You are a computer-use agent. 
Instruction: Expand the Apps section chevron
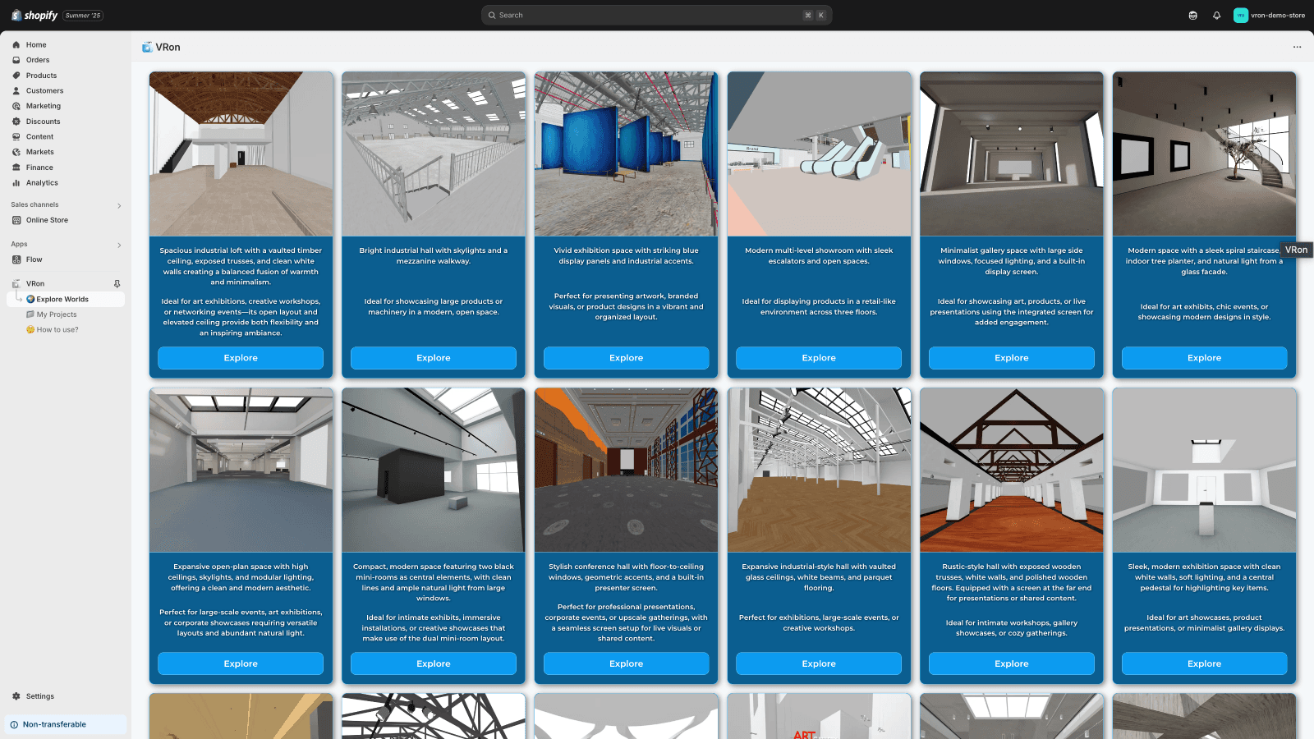pos(119,245)
